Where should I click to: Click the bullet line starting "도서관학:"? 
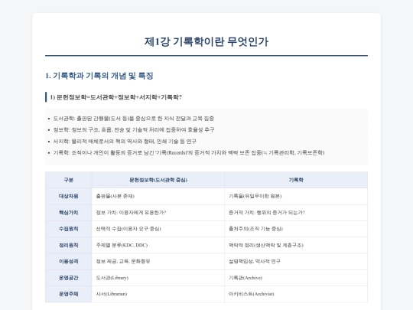[x=134, y=119]
